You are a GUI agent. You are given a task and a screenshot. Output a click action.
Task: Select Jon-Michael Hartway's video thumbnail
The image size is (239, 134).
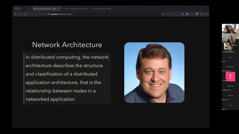pyautogui.click(x=230, y=47)
